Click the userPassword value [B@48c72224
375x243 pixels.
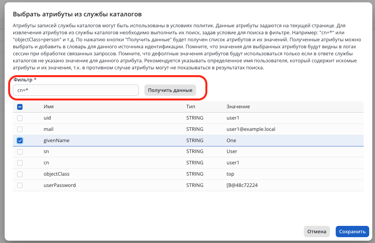242,185
